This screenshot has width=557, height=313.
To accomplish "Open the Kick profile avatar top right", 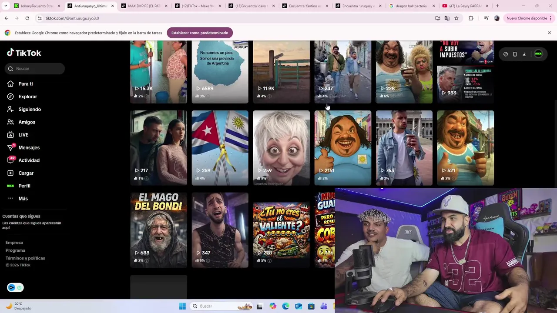I will (x=538, y=54).
